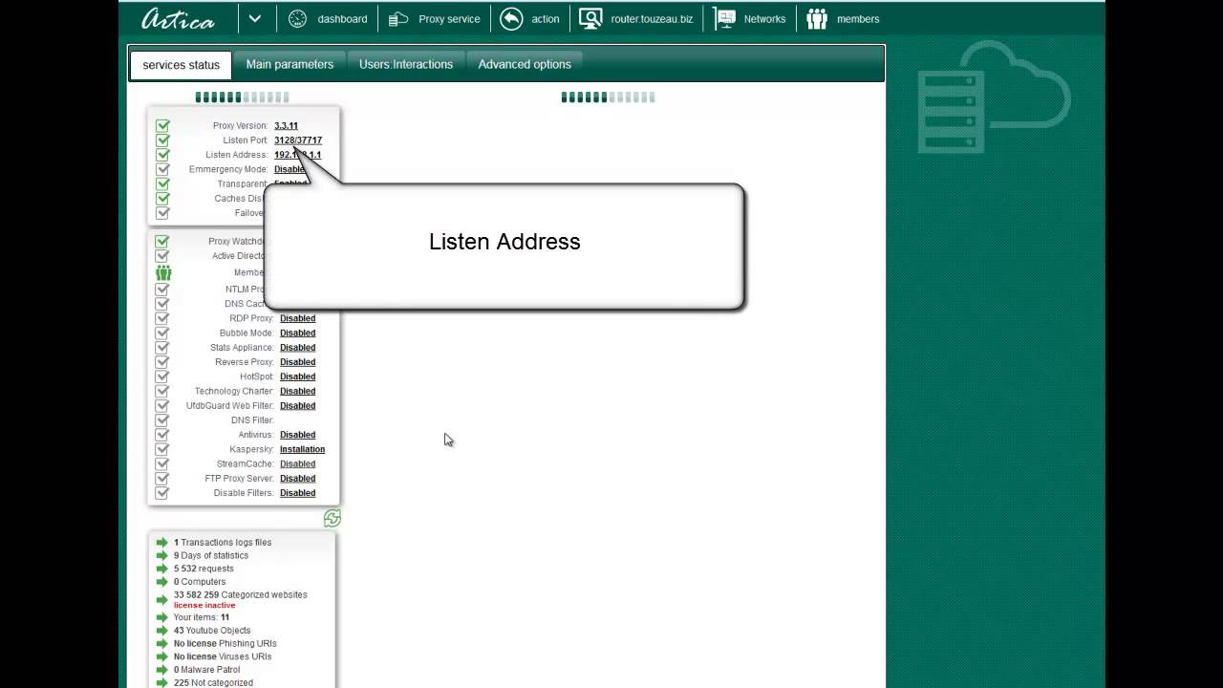This screenshot has width=1223, height=688.
Task: Open the action menu label
Action: coord(546,19)
